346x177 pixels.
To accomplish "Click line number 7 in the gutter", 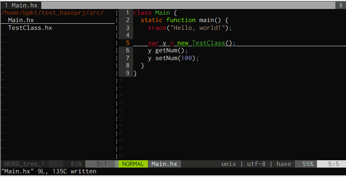I will (x=127, y=58).
